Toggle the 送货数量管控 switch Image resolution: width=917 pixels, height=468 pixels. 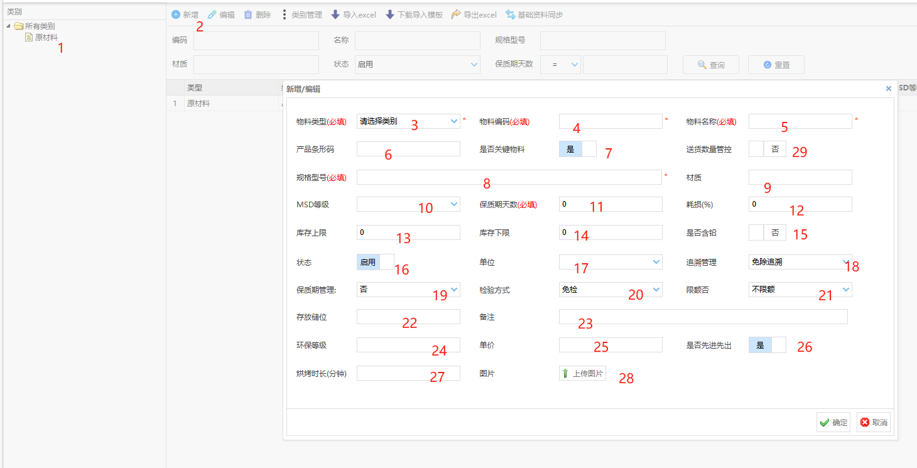click(x=767, y=150)
